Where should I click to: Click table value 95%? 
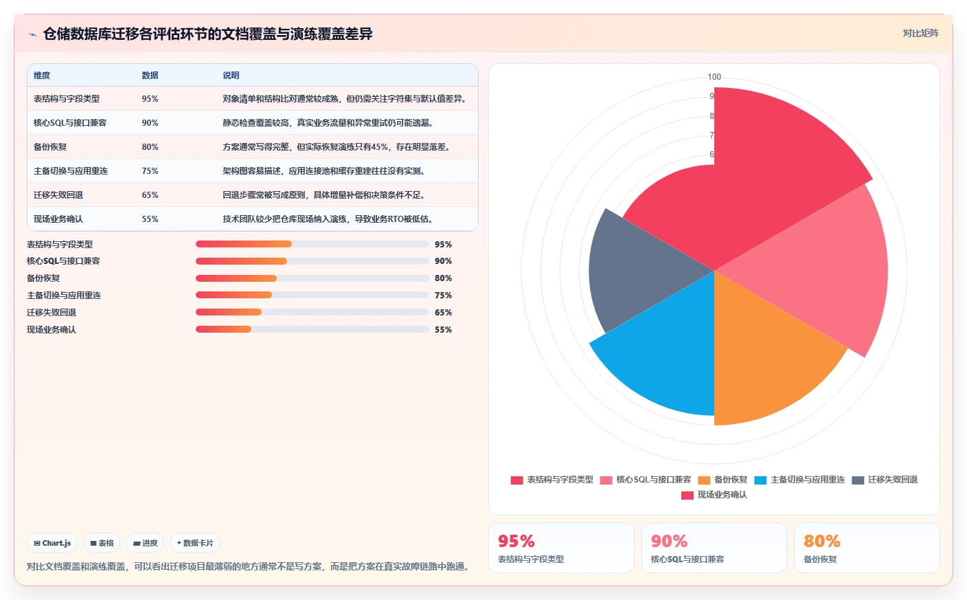click(x=150, y=99)
